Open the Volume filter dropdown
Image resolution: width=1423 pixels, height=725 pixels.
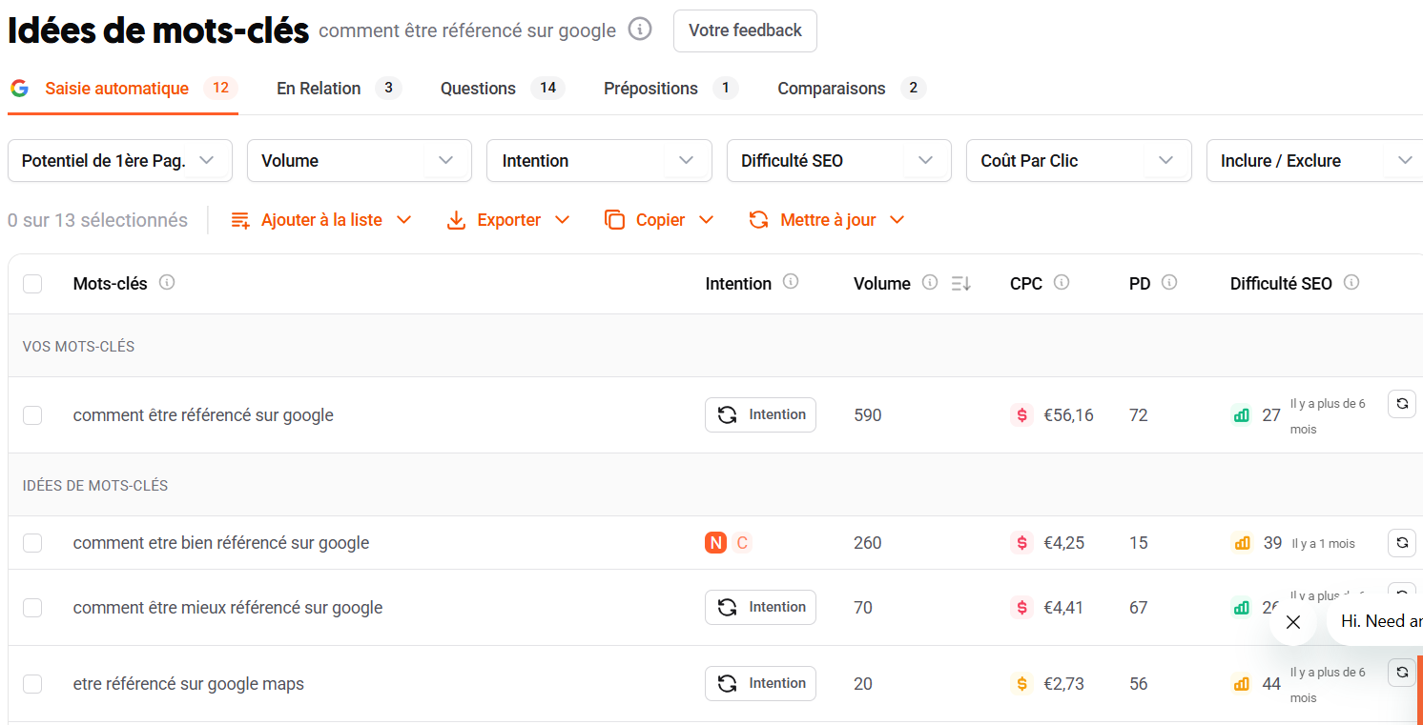(x=359, y=160)
